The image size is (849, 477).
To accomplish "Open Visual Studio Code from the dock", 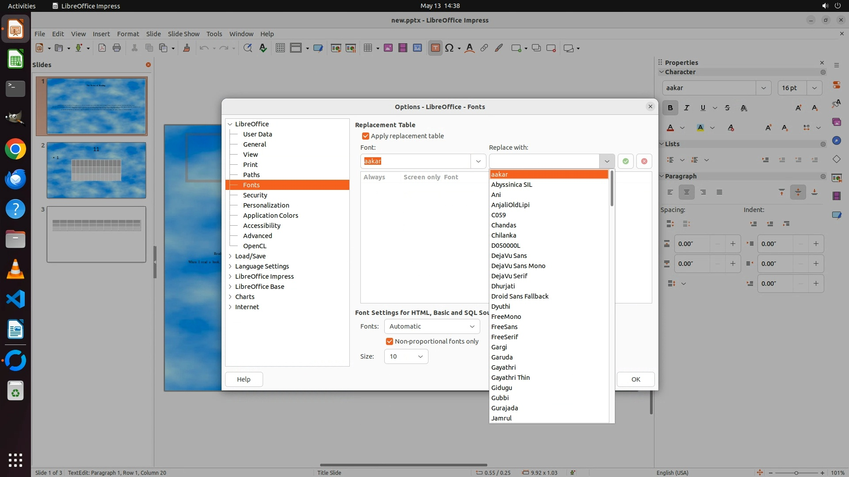I will click(x=15, y=299).
